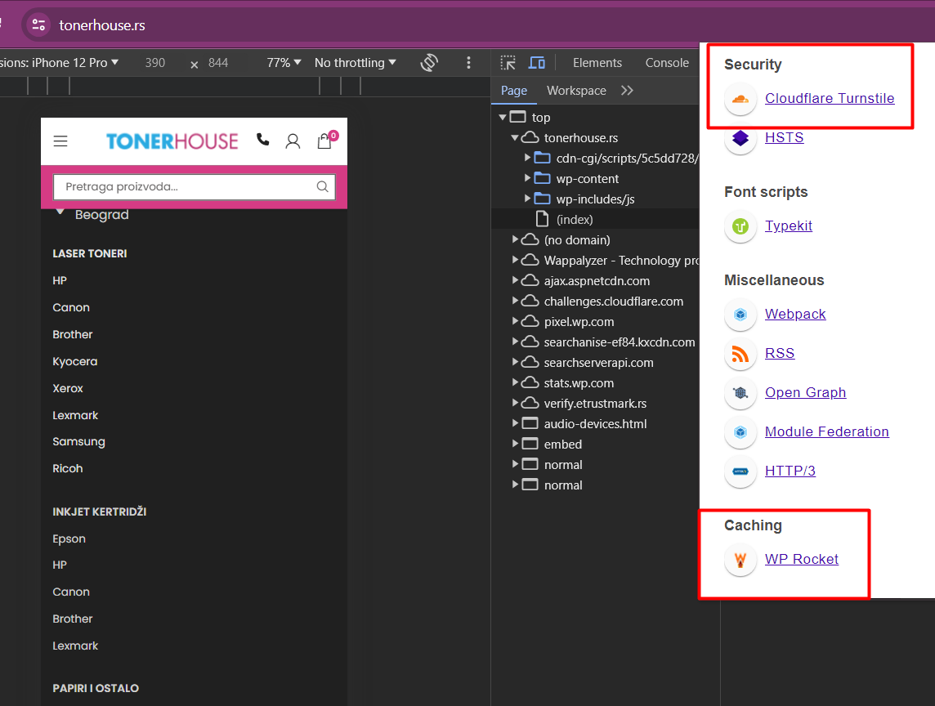Click the Webpack cube icon

740,315
